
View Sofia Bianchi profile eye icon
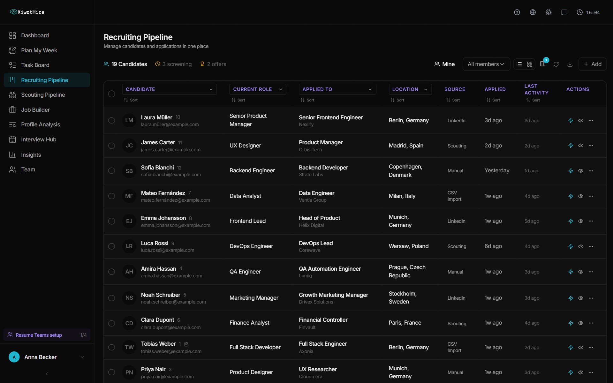[x=581, y=171]
